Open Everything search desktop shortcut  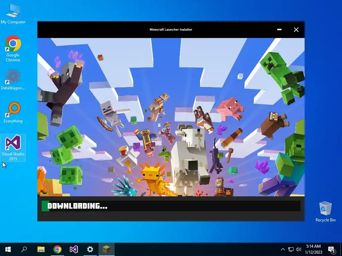pos(13,113)
